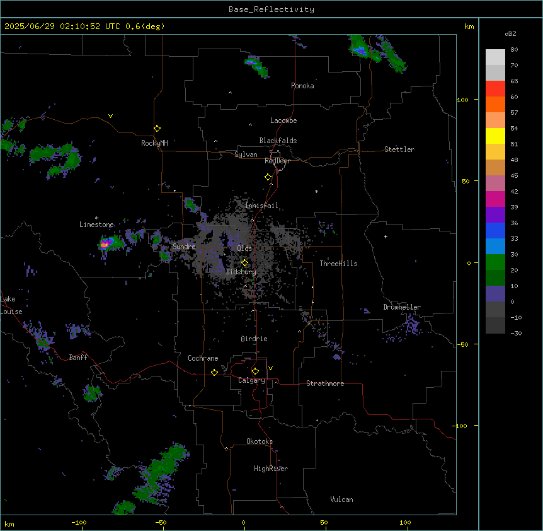This screenshot has width=543, height=531.
Task: Click the asterisk marker above Limestone
Action: point(96,218)
